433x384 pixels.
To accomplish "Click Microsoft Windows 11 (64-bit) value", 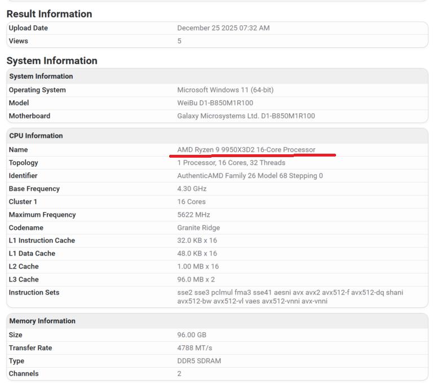I will coord(226,90).
